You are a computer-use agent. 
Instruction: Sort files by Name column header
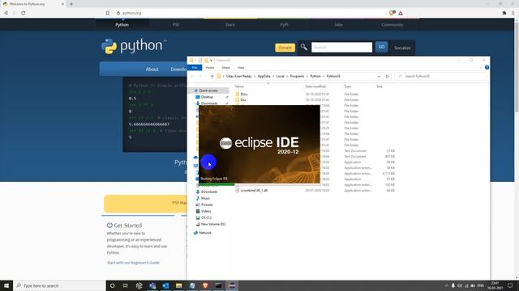coord(239,86)
